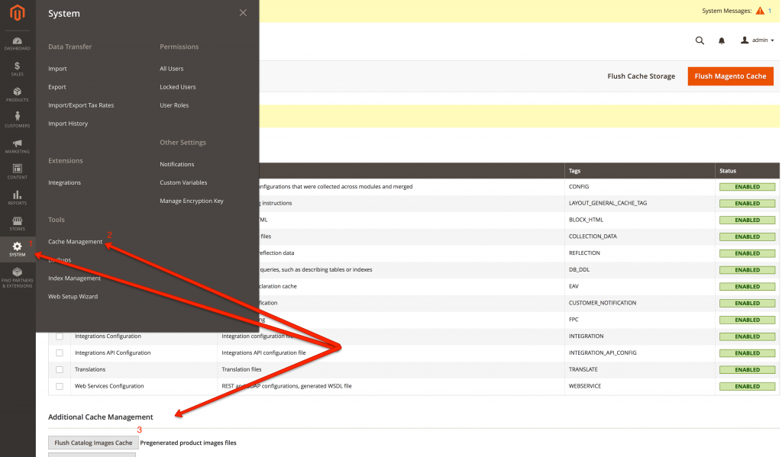
Task: Check the Integrations Configuration checkbox
Action: 60,336
